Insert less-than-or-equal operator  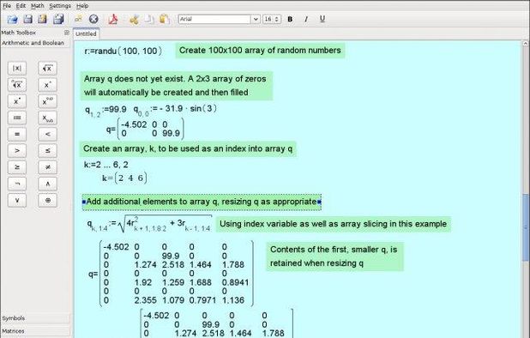pyautogui.click(x=47, y=151)
